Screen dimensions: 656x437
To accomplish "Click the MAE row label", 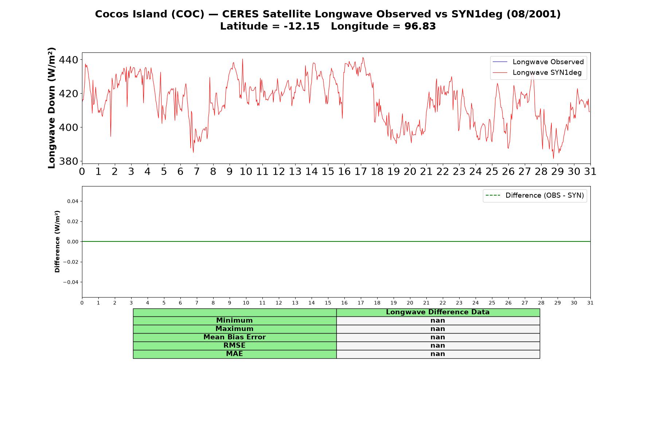I will (234, 354).
